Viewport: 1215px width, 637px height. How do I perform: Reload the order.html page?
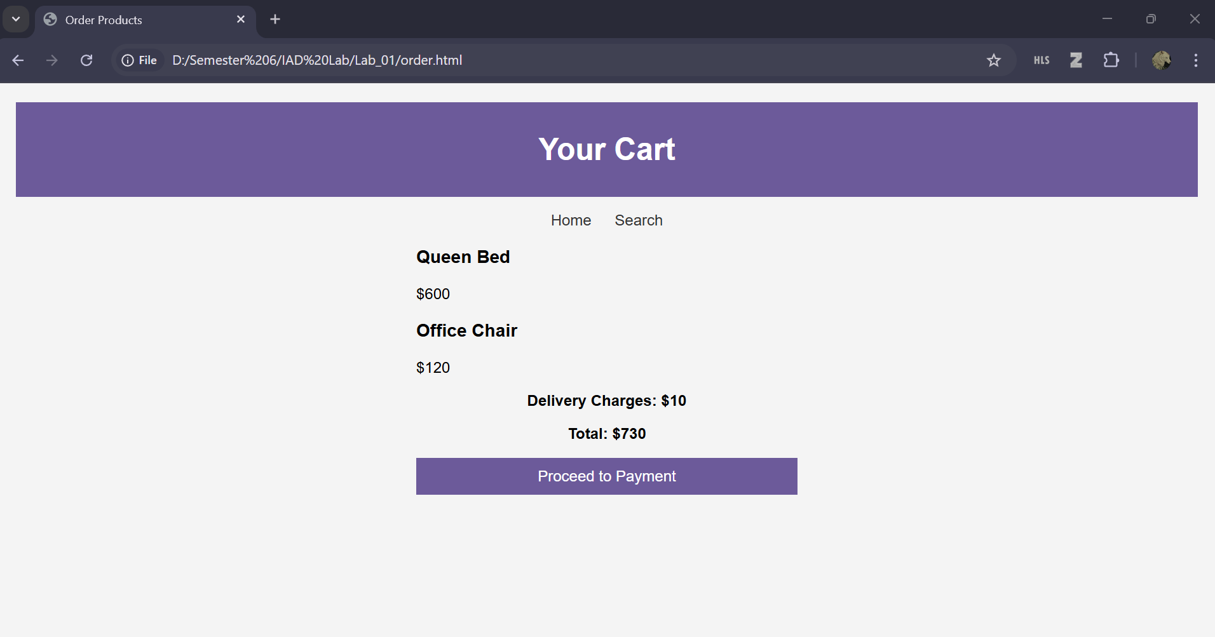(86, 60)
